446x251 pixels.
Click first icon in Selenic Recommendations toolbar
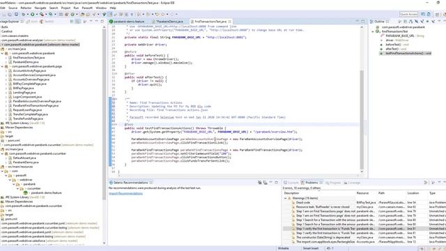pos(260,183)
